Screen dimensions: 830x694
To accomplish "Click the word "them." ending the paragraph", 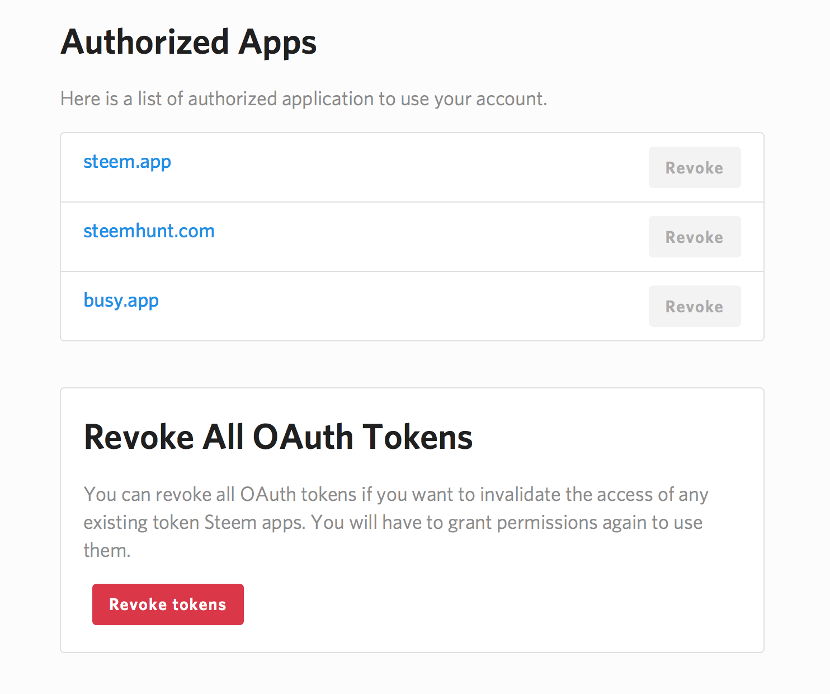I will [107, 551].
